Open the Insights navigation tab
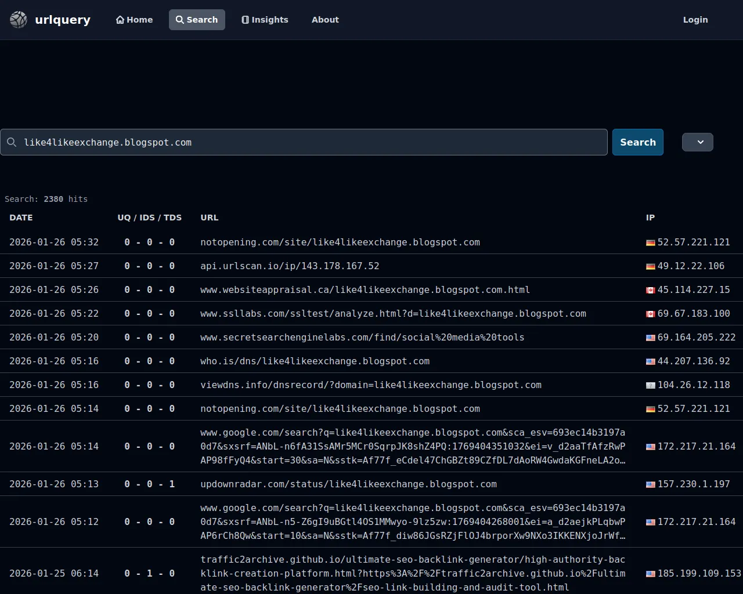743x594 pixels. point(265,20)
